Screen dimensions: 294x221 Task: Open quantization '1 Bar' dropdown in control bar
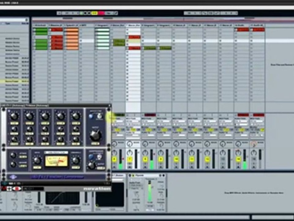[109, 13]
